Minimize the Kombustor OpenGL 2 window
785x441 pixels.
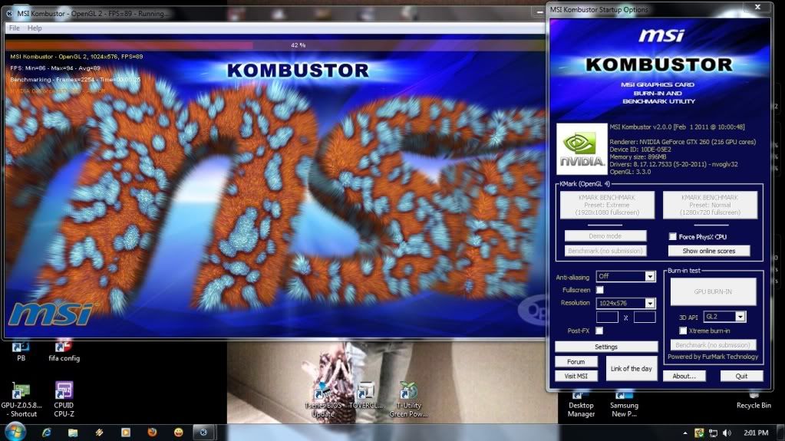[539, 12]
